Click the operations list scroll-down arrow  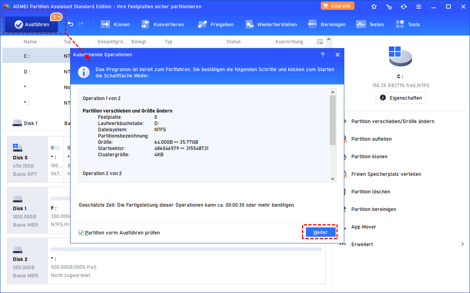point(333,179)
